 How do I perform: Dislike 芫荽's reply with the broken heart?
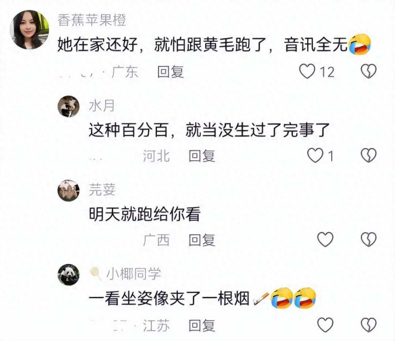[x=369, y=239]
